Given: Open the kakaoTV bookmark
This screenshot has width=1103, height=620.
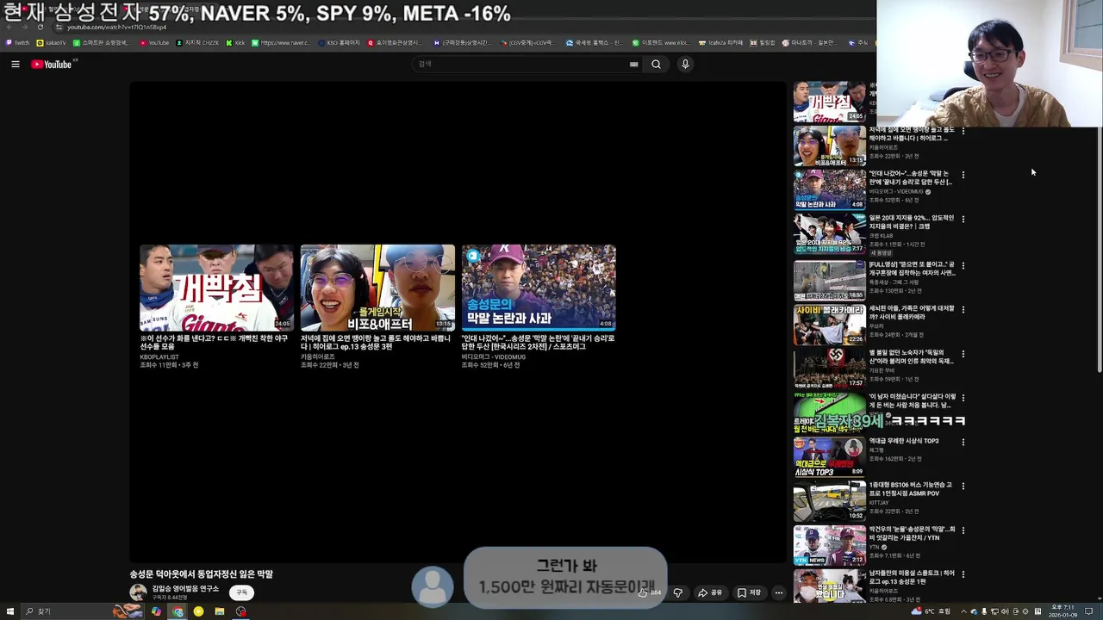Looking at the screenshot, I should tap(52, 42).
